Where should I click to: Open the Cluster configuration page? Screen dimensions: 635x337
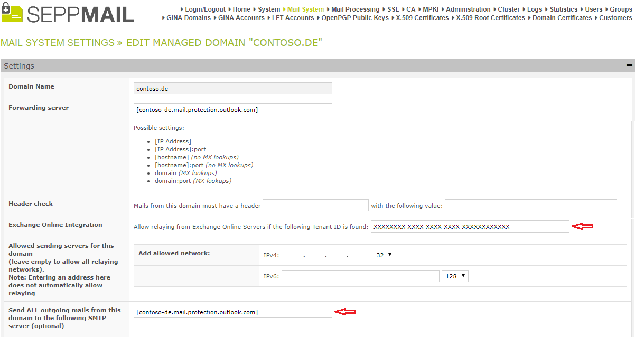click(x=508, y=9)
